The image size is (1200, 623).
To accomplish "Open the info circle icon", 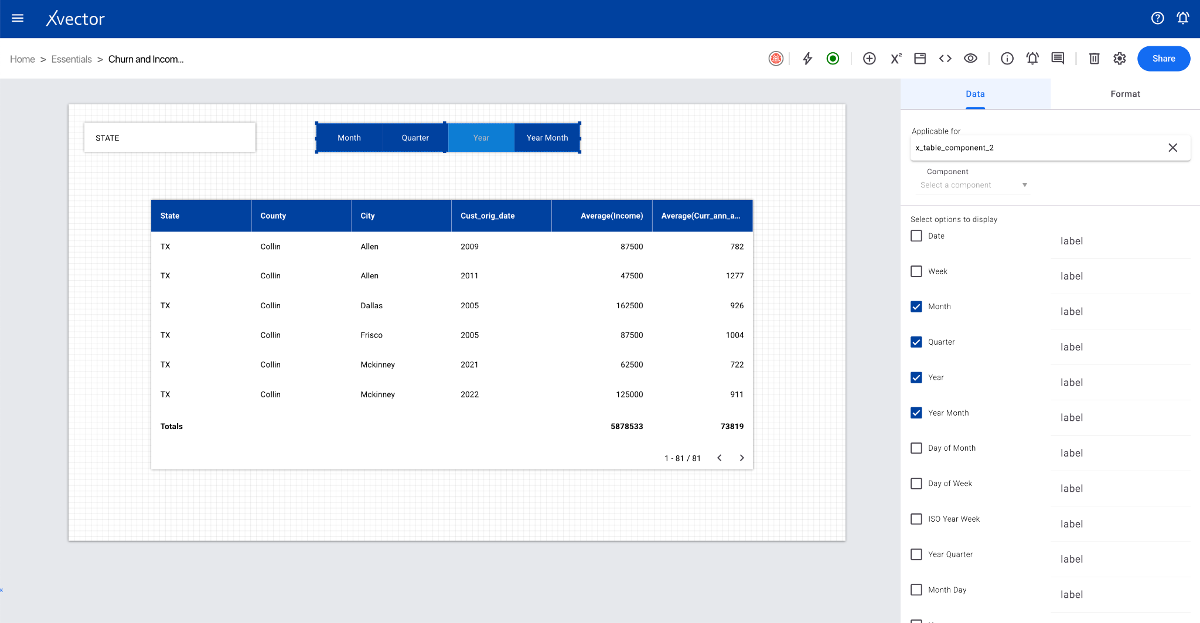I will pos(1007,59).
